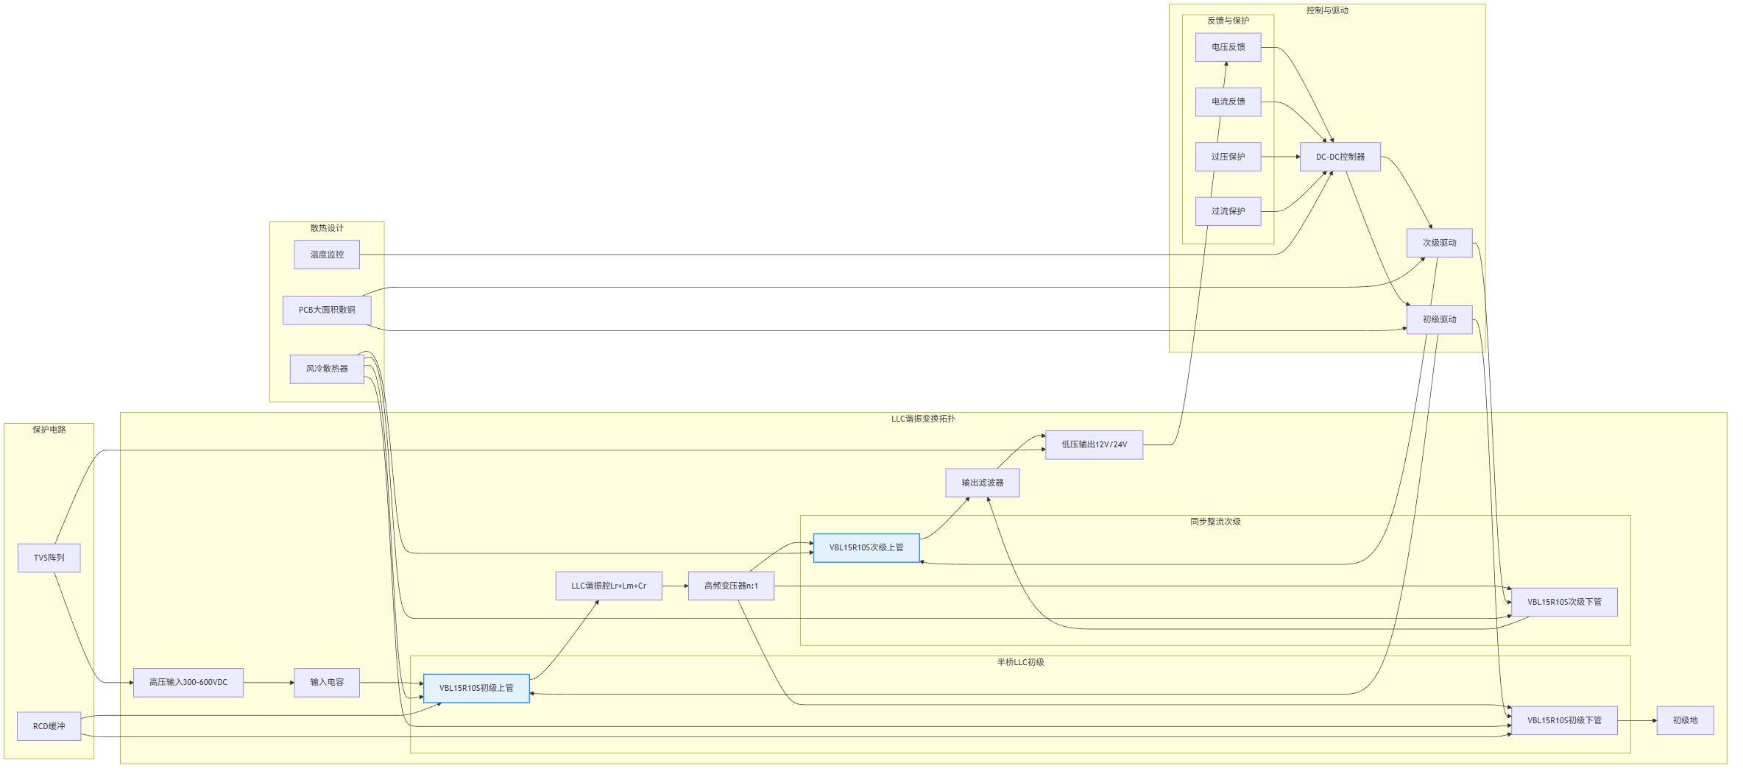
Task: Click the DC-DC控制器 node
Action: coord(1340,157)
